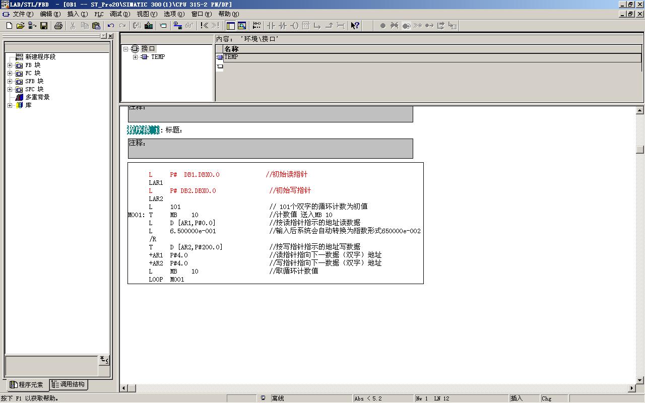Screen dimensions: 645x403
Task: Click the Download to PLC icon
Action: 149,26
